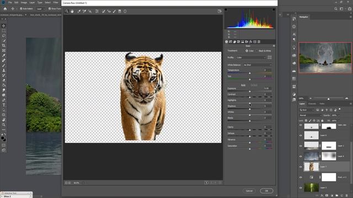This screenshot has width=353, height=198.
Task: Toggle the Auto-Select checkbox
Action: pyautogui.click(x=21, y=9)
